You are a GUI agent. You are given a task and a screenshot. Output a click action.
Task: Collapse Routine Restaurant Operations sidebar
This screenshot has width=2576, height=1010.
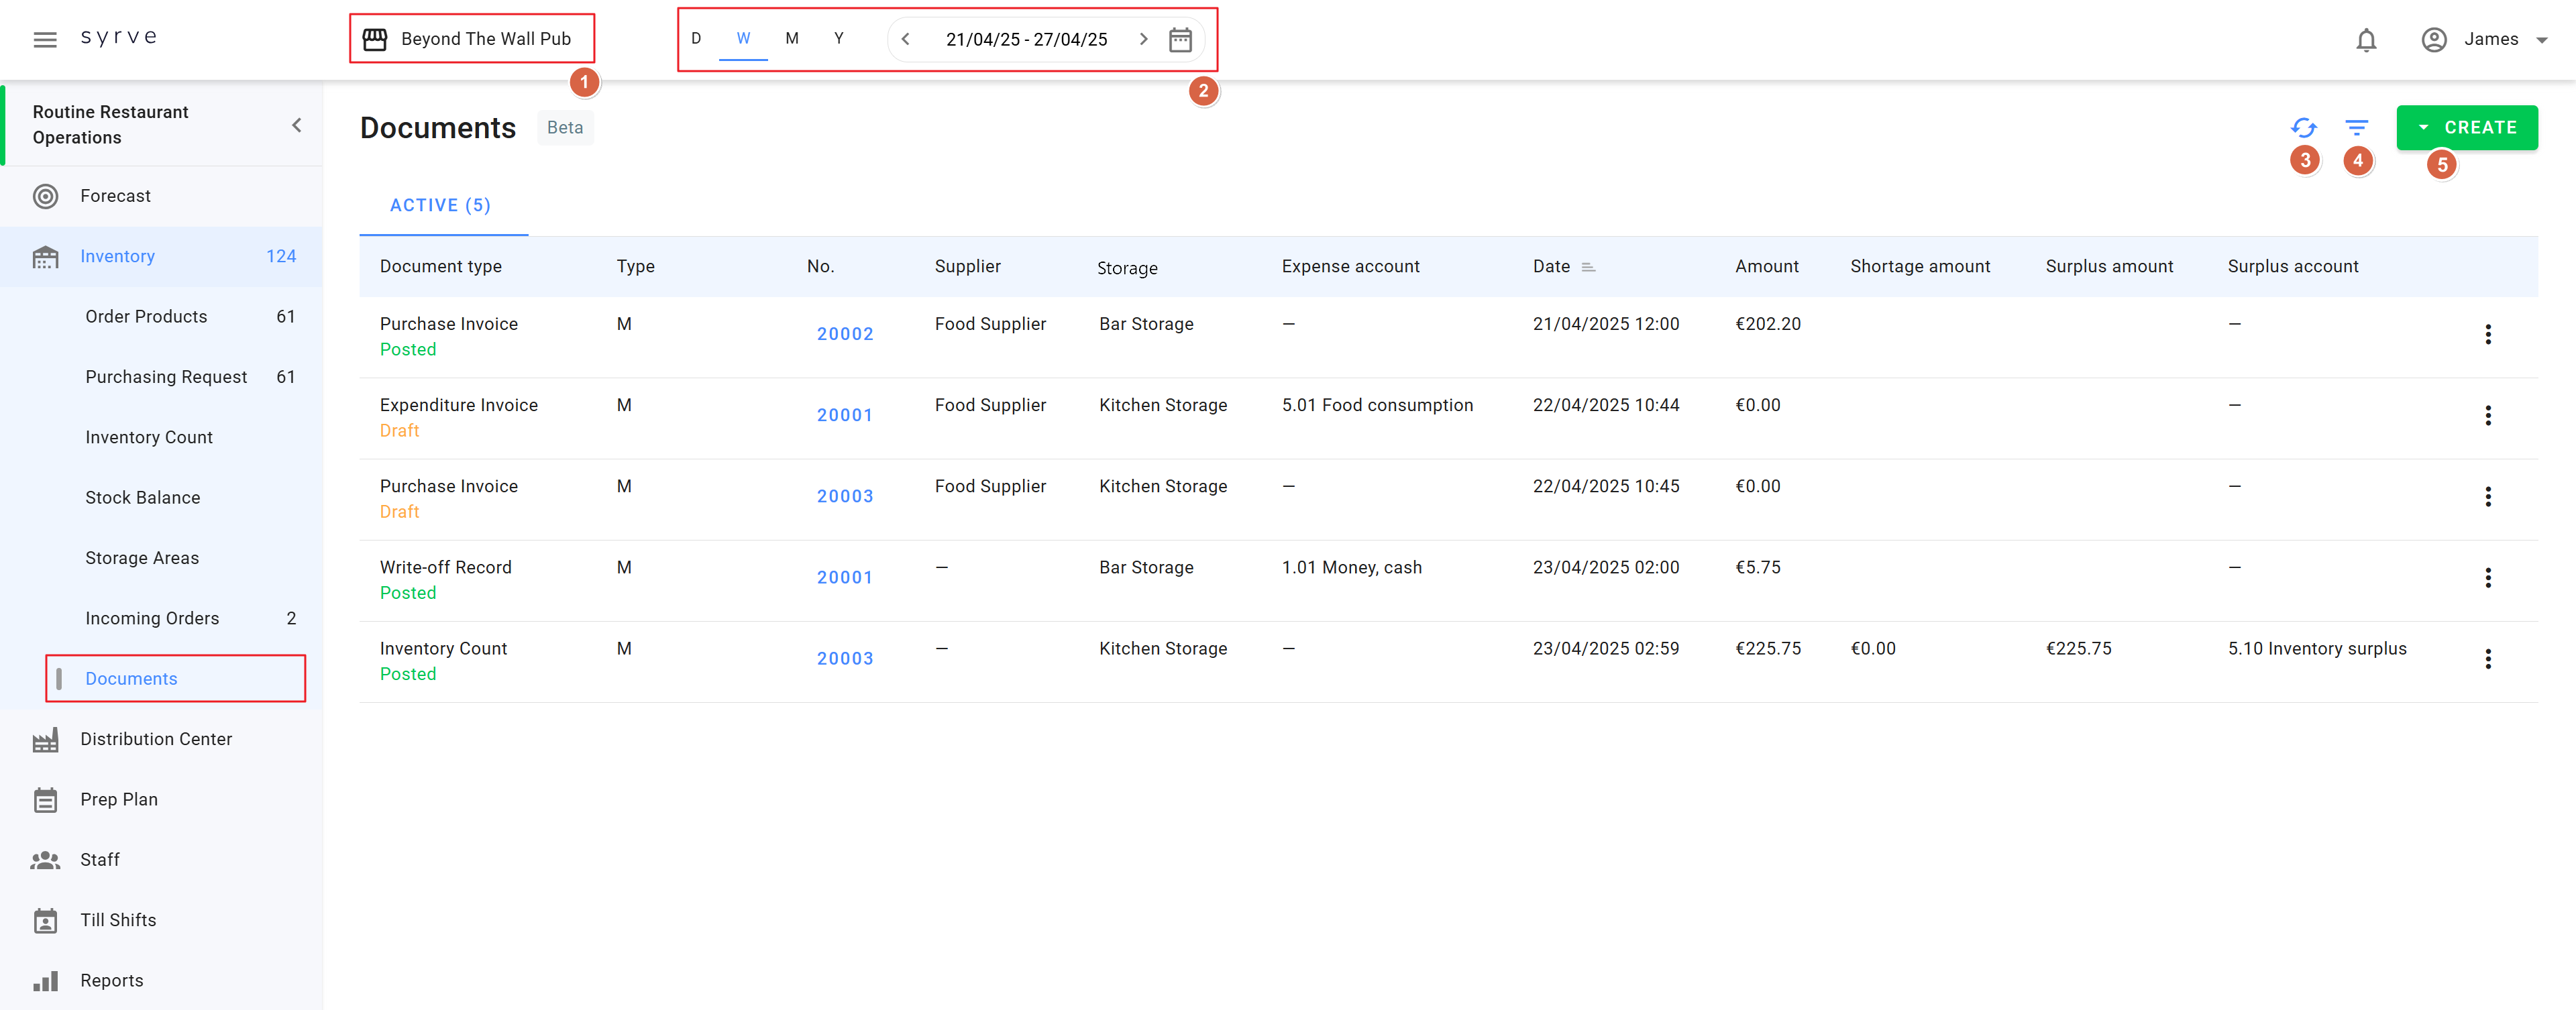(x=297, y=125)
